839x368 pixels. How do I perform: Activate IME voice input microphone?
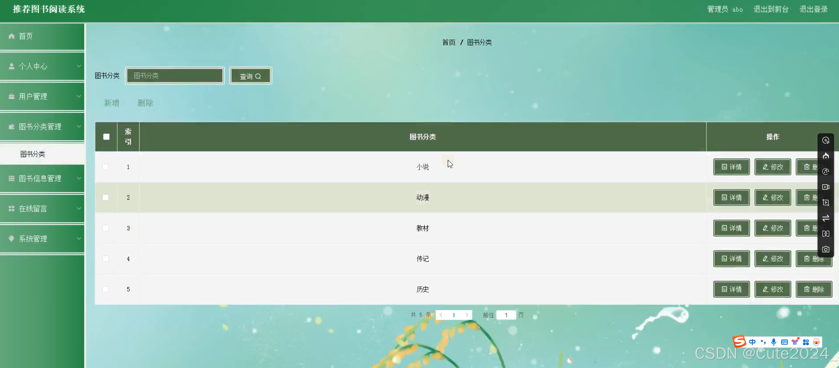pos(774,342)
